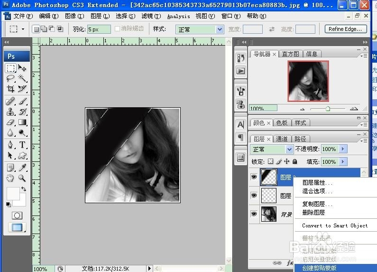This screenshot has height=272, width=377.
Task: Choose Intersect with Selection mode
Action: click(x=60, y=29)
